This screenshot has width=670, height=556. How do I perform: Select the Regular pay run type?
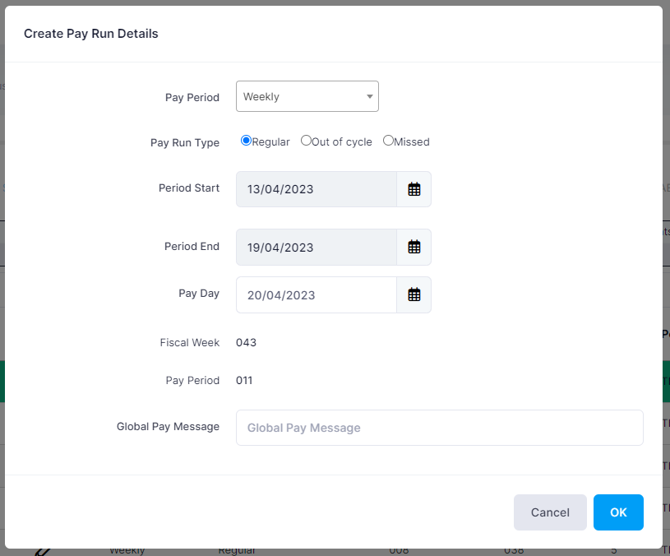[246, 141]
